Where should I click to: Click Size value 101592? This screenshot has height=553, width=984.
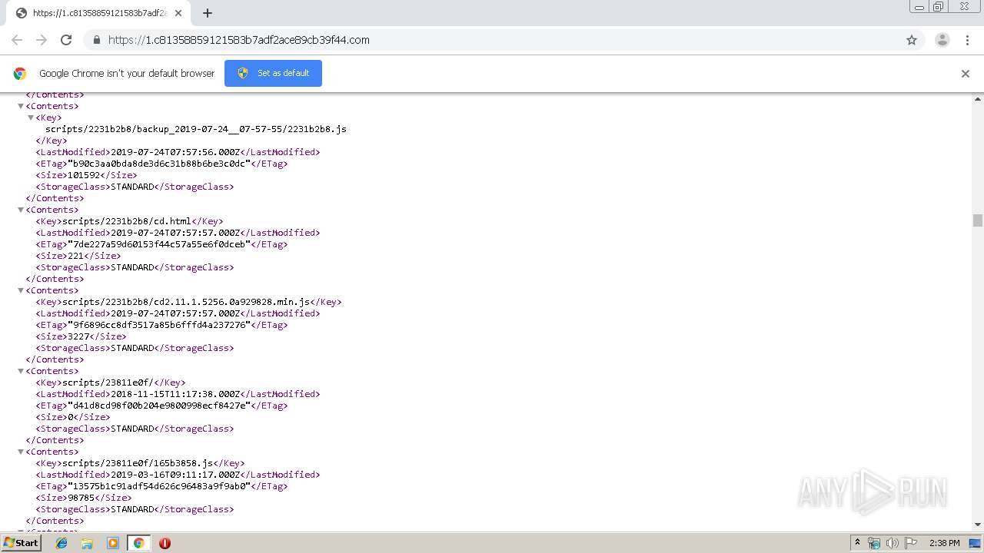tap(84, 175)
